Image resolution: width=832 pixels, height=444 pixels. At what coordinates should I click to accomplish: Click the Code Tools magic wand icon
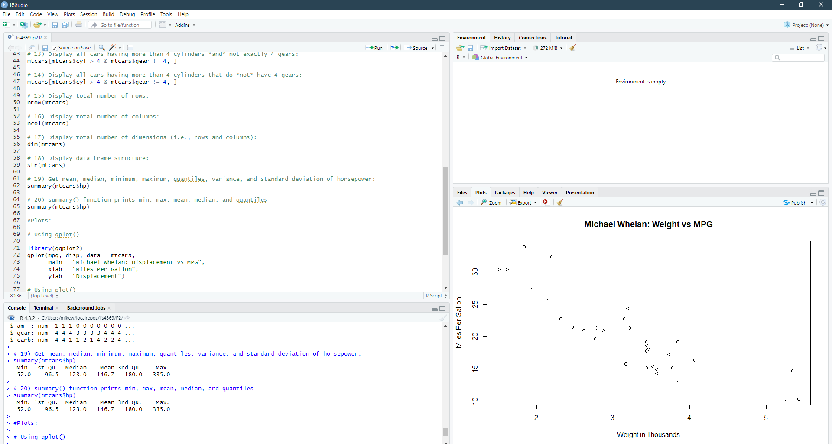113,48
